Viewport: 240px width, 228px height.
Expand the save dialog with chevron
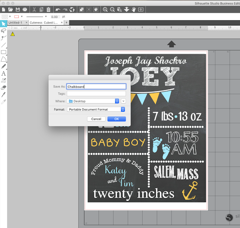[123, 101]
